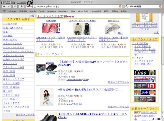164x121 pixels.
Task: Open the eBay bookmark
Action: pyautogui.click(x=83, y=11)
